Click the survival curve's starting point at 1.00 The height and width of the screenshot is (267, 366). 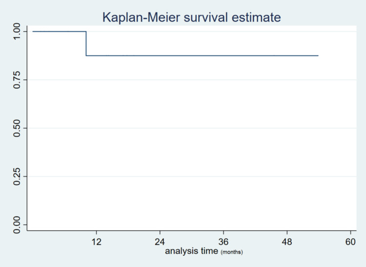coord(33,31)
